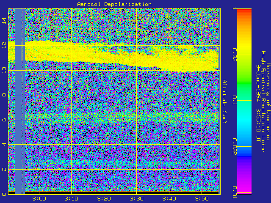The width and height of the screenshot is (271, 203).
Task: Click the altitude label 12
Action: 4,45
